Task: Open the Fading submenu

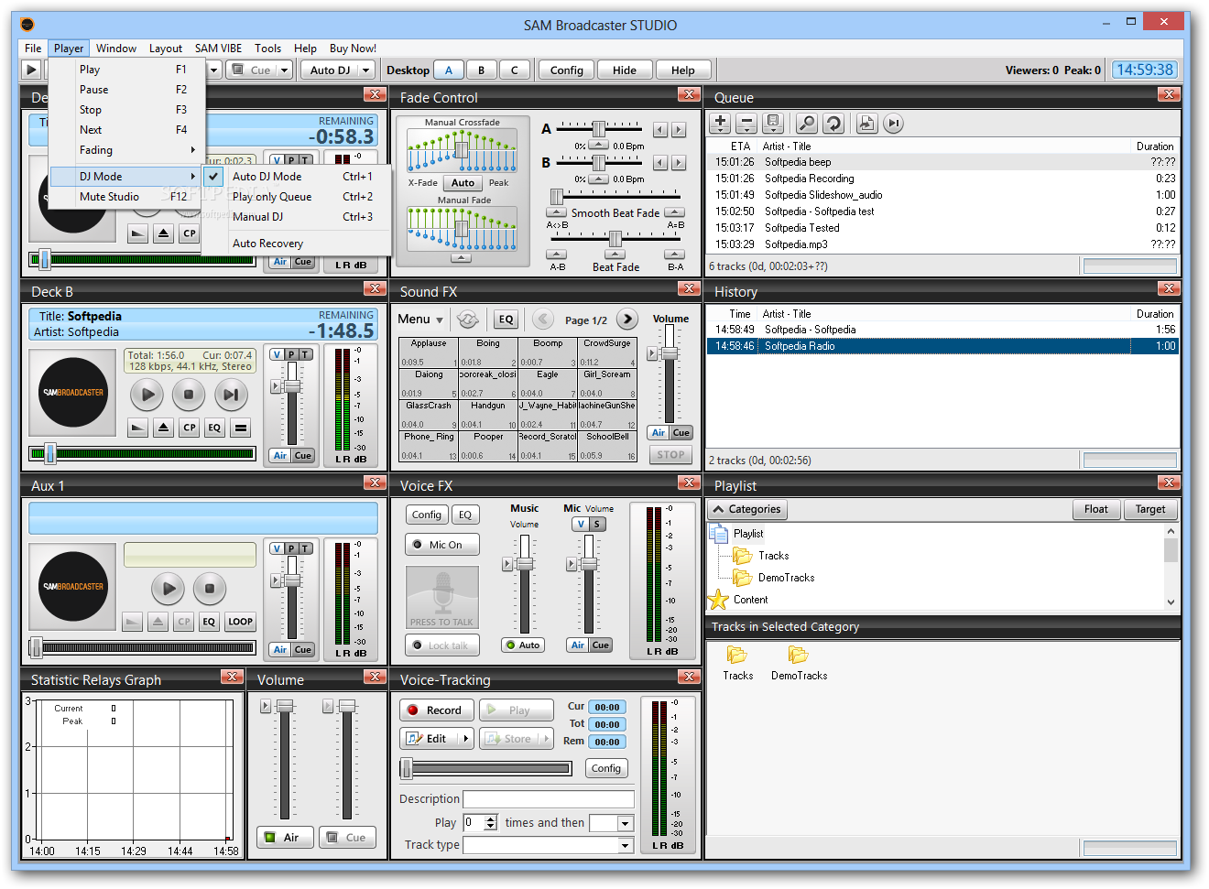Action: pos(126,150)
